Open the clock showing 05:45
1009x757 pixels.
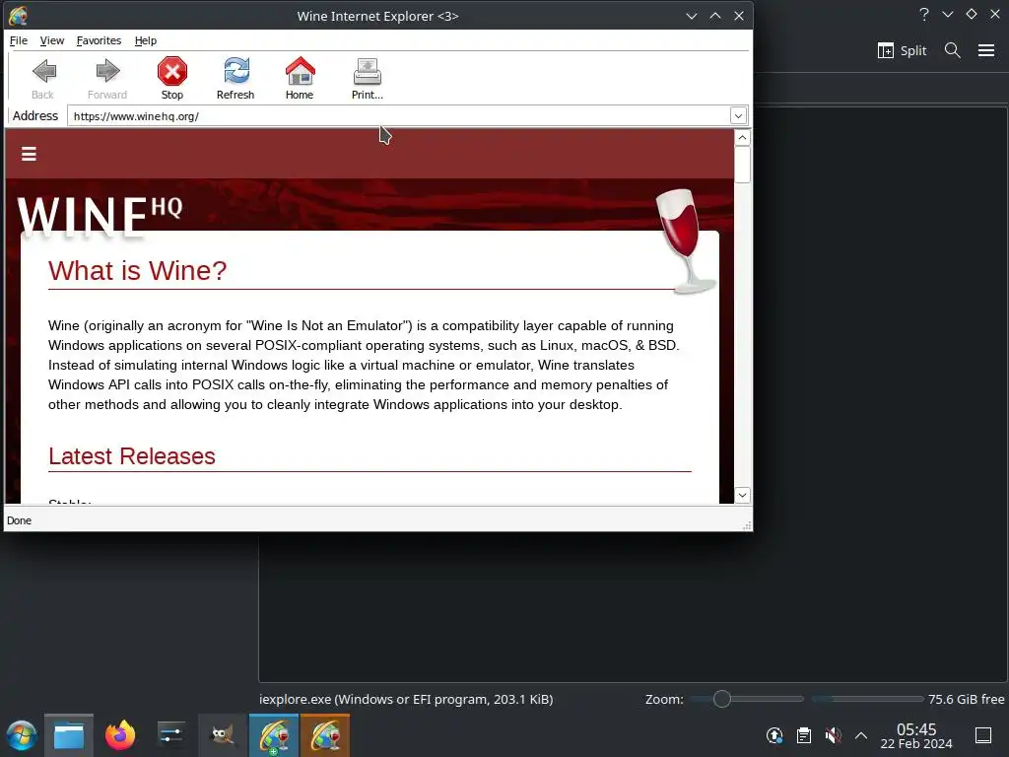[916, 735]
